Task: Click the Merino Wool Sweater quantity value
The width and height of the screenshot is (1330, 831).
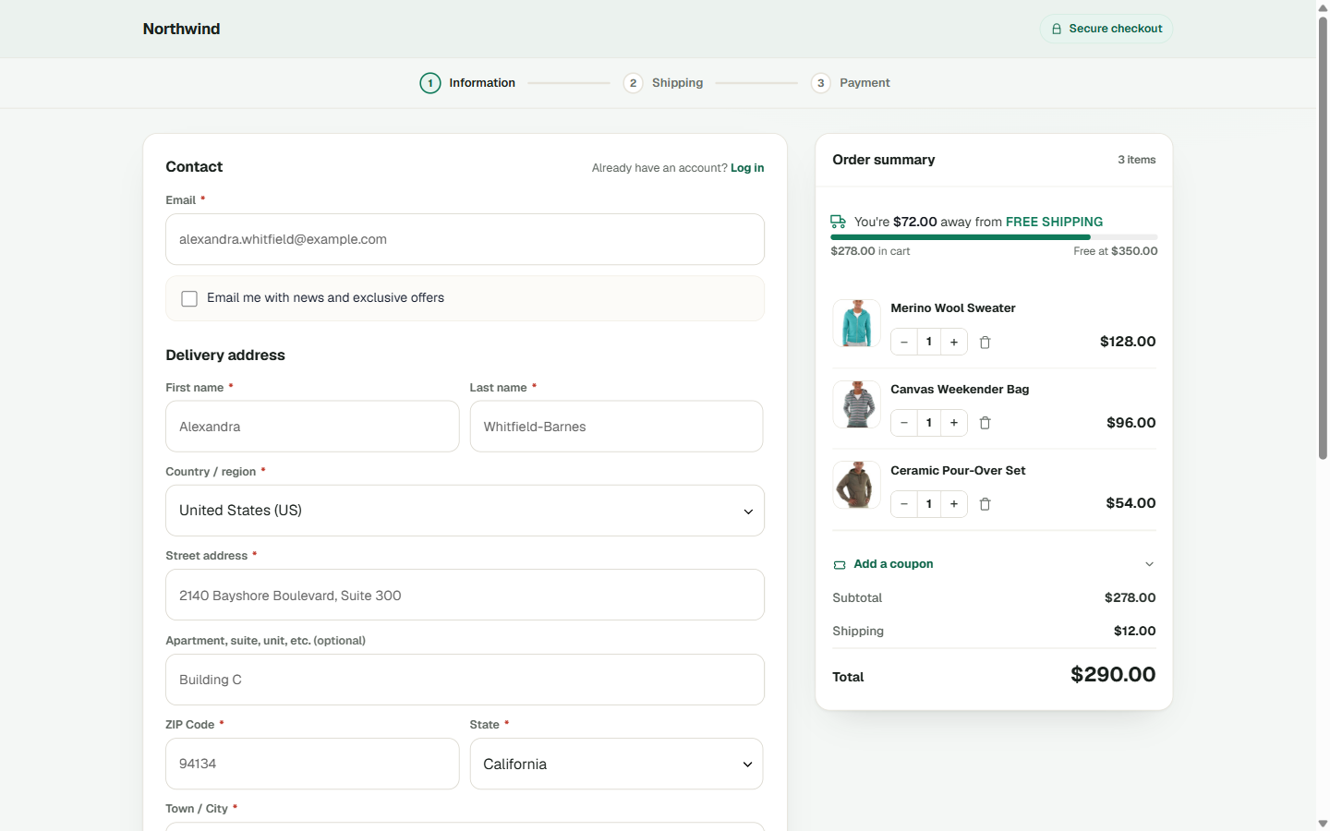Action: [929, 342]
